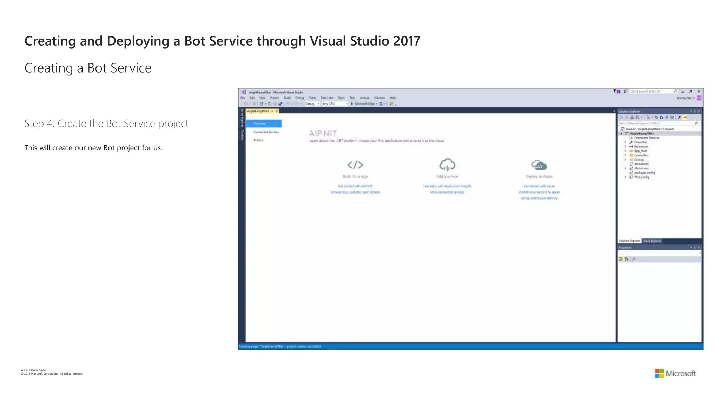Open the Build menu
The image size is (719, 404).
click(287, 98)
